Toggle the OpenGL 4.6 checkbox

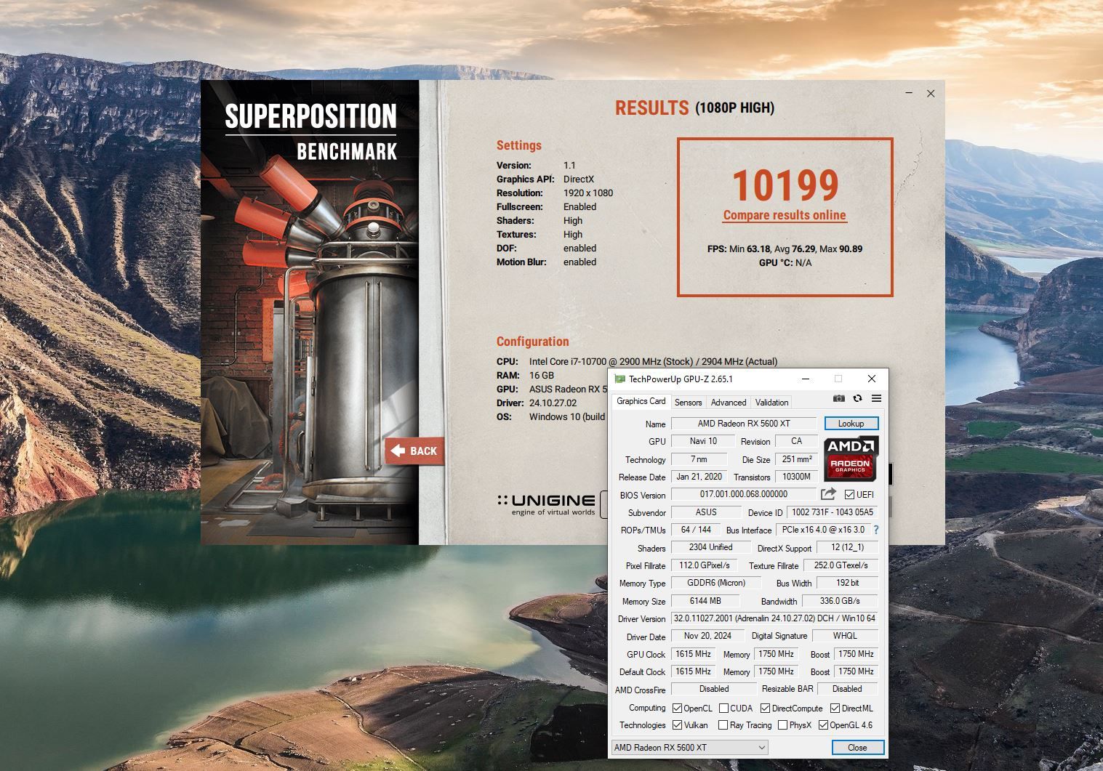pyautogui.click(x=823, y=725)
